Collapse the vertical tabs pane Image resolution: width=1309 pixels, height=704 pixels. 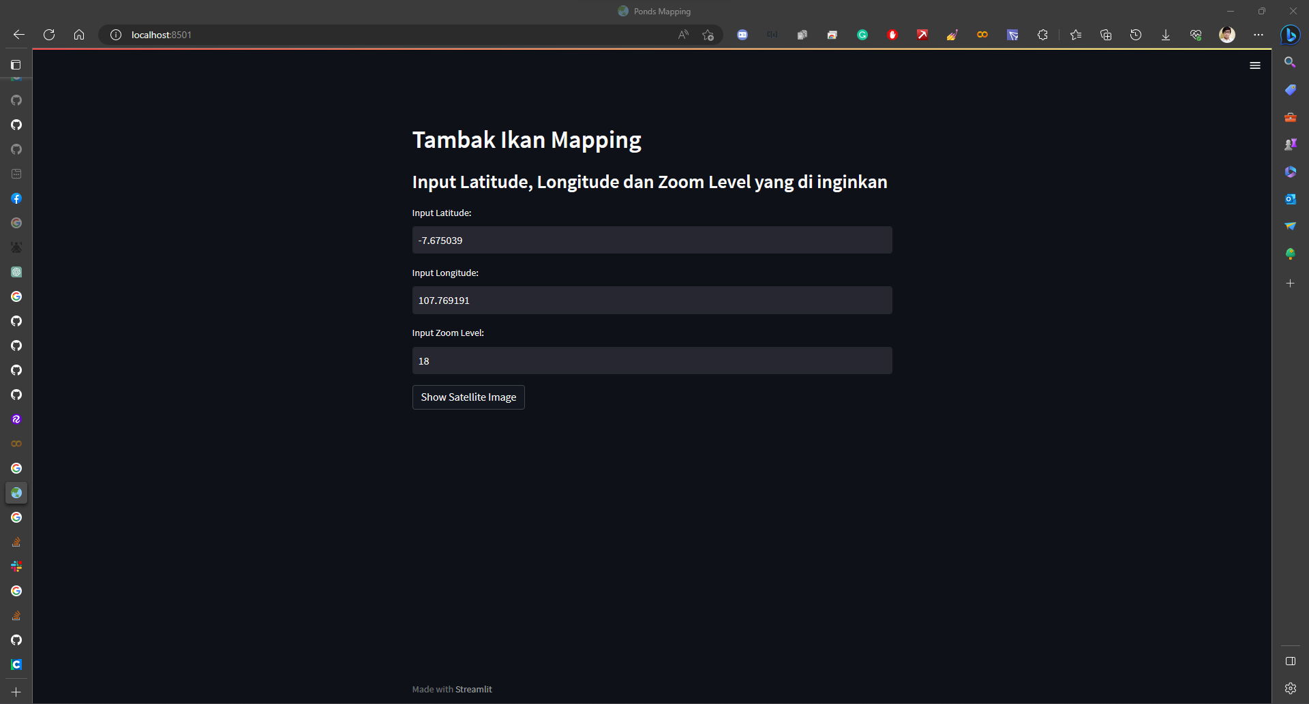pos(15,65)
